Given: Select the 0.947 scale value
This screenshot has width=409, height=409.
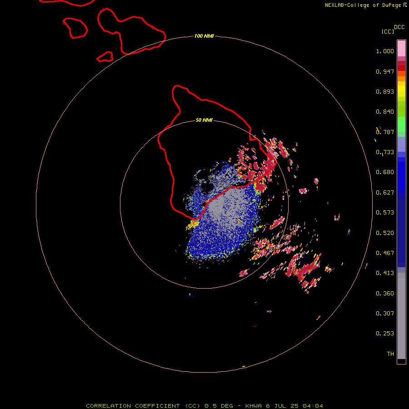Looking at the screenshot, I should (x=385, y=71).
